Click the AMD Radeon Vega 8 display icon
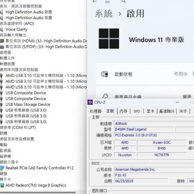The height and width of the screenshot is (194, 194). (2, 185)
